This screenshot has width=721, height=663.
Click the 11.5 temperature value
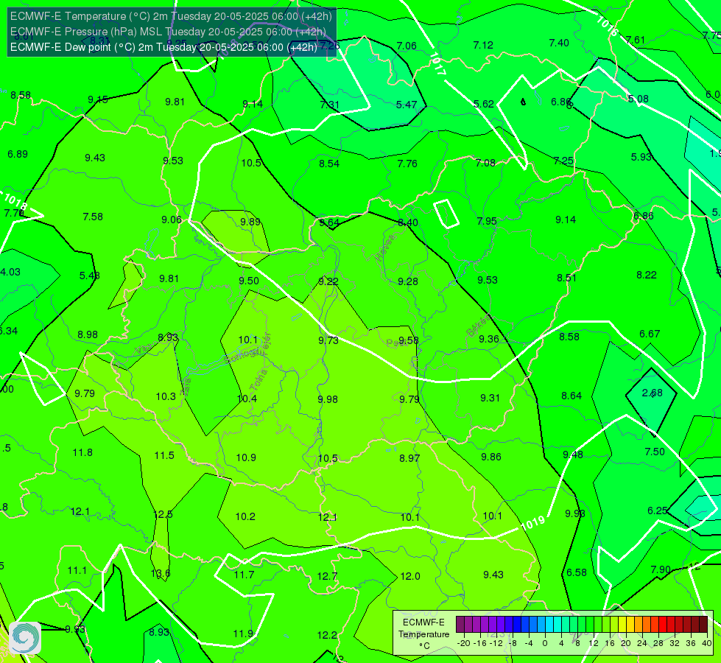click(x=164, y=455)
